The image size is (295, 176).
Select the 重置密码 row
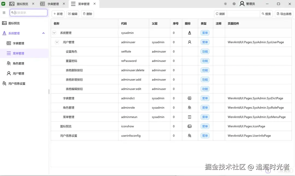click(171, 61)
